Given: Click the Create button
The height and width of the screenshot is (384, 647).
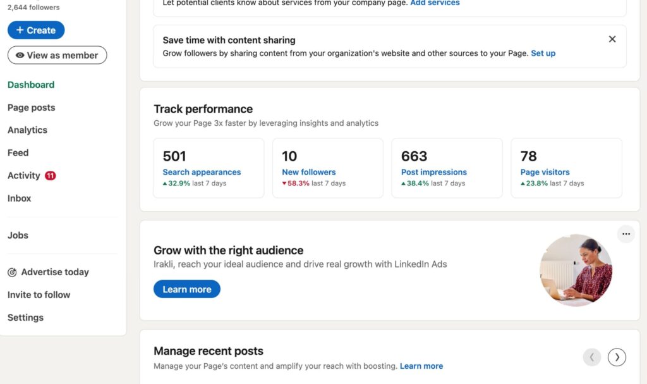Looking at the screenshot, I should coord(36,30).
